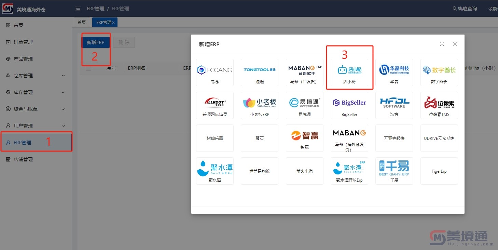
Task: Open 产品管理 in the sidebar
Action: coord(36,59)
